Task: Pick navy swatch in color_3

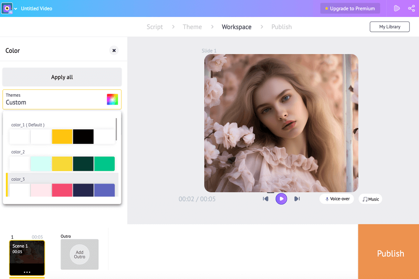Action: 83,190
